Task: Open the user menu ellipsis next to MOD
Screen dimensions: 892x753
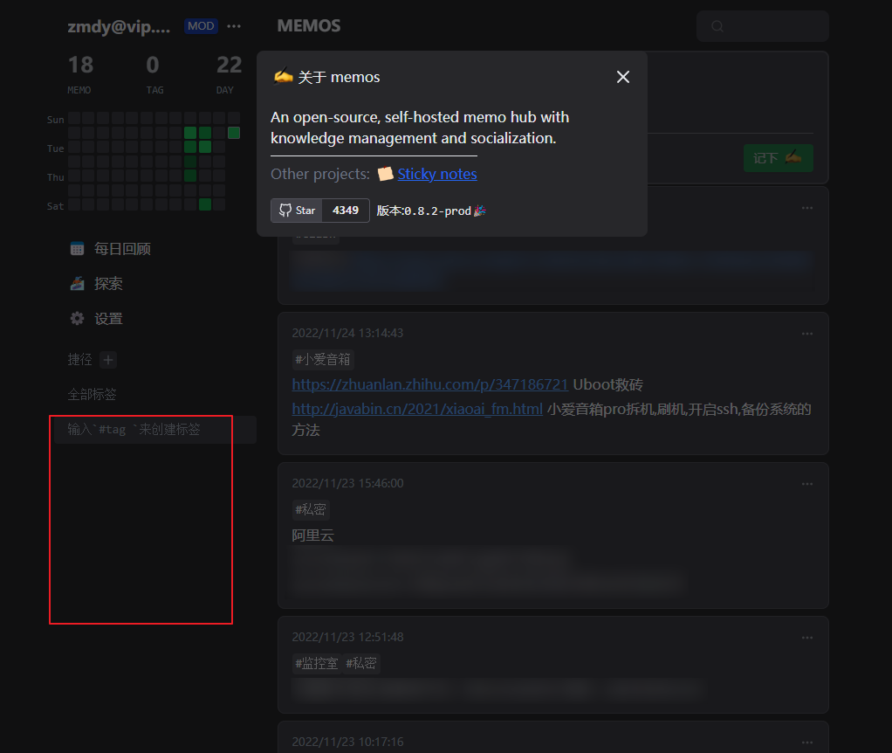Action: [234, 26]
